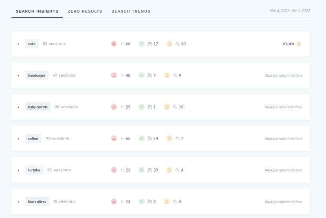Click the coke query tag
The width and height of the screenshot is (326, 218).
point(32,44)
